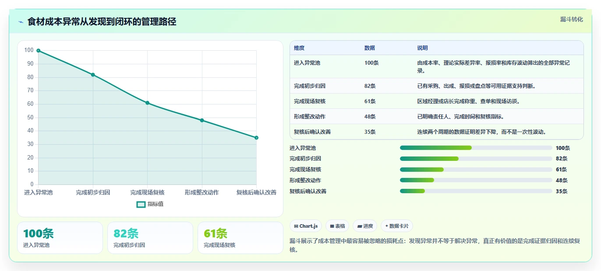The height and width of the screenshot is (271, 601).
Task: Click the 35条 value beside its progress bar
Action: (x=562, y=191)
